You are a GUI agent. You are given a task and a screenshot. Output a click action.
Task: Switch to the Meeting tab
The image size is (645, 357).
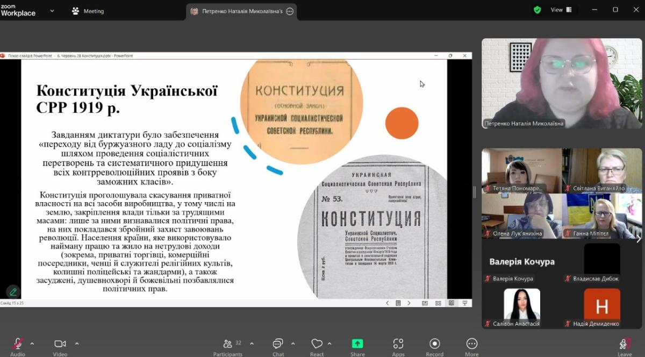tap(88, 11)
